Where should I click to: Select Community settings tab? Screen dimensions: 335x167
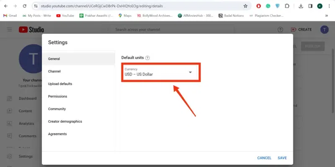pyautogui.click(x=78, y=109)
